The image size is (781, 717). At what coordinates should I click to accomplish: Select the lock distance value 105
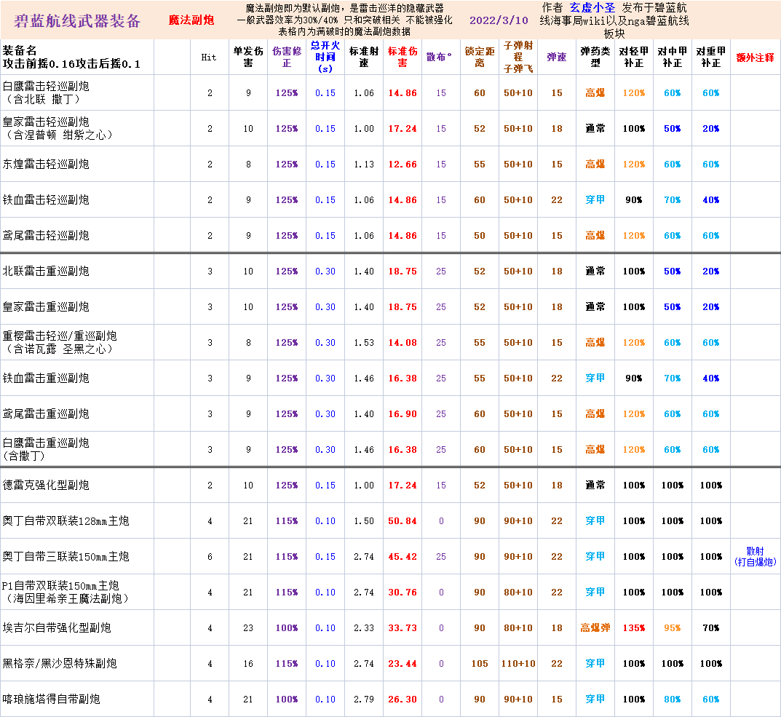tap(480, 664)
